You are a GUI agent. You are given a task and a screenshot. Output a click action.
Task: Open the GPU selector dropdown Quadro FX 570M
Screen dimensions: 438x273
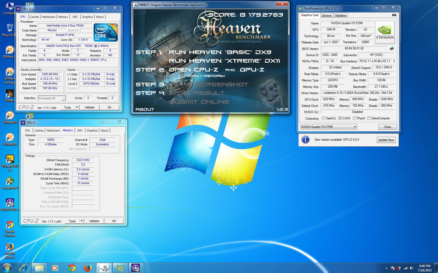click(x=328, y=127)
